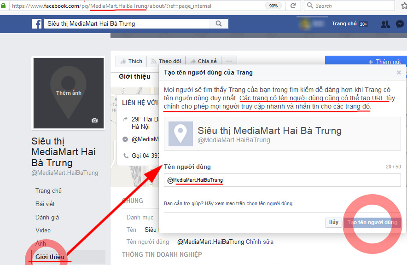Click the Theo dõi follow button

[166, 61]
